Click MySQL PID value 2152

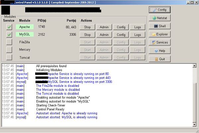pos(41,35)
